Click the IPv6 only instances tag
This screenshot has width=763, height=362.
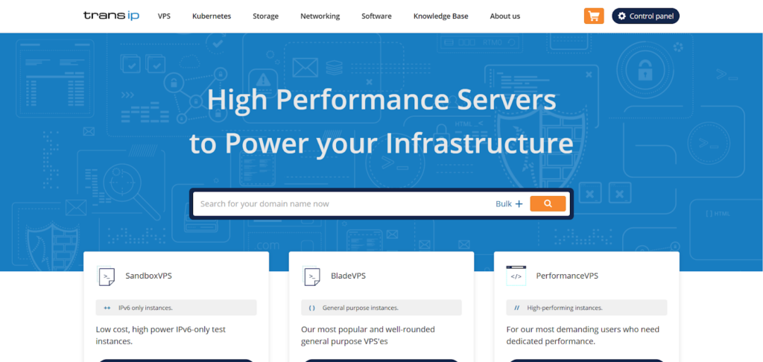click(176, 308)
